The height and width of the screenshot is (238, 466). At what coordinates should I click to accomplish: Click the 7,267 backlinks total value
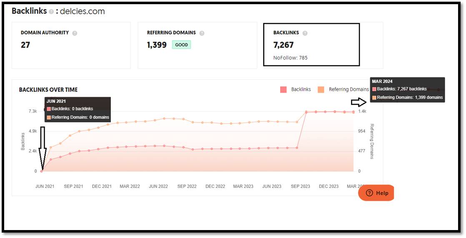(x=283, y=45)
